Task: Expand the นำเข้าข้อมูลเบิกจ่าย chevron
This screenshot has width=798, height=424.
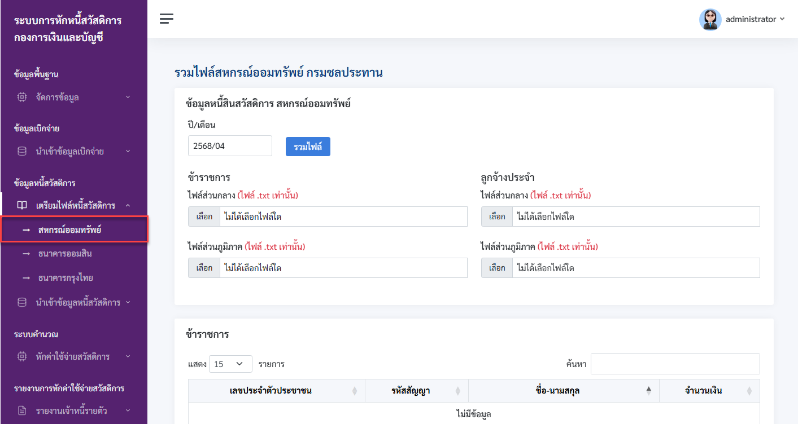Action: (128, 151)
